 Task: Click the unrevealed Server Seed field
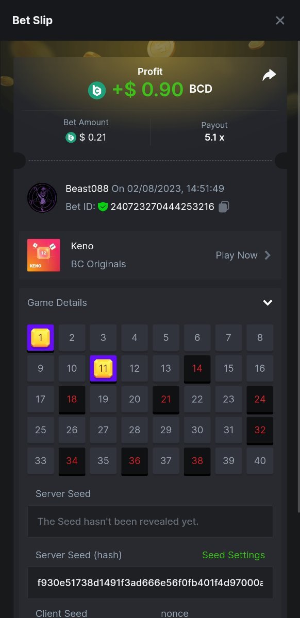tap(150, 521)
